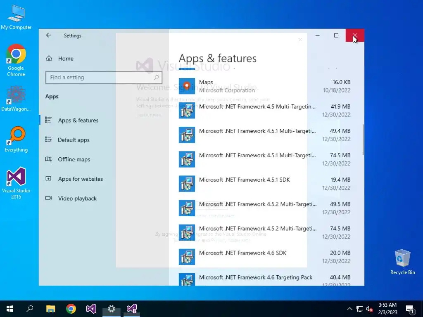The width and height of the screenshot is (423, 317).
Task: Maximize the Settings window
Action: coord(336,35)
